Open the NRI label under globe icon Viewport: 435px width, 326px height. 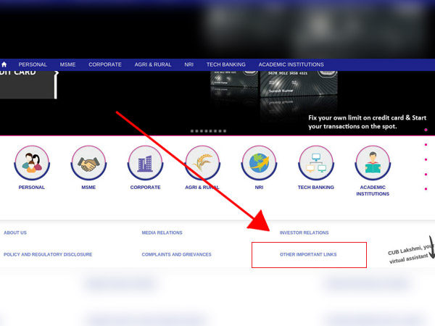pos(259,188)
